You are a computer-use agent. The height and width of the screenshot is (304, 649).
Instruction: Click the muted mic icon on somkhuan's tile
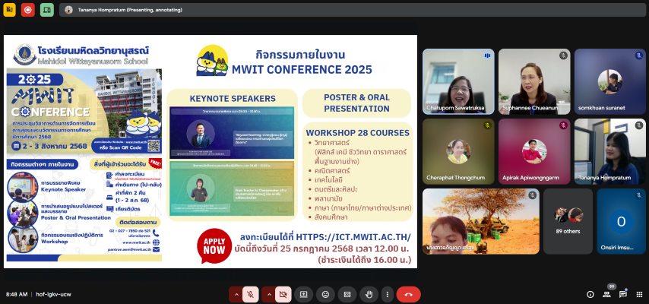coord(638,55)
